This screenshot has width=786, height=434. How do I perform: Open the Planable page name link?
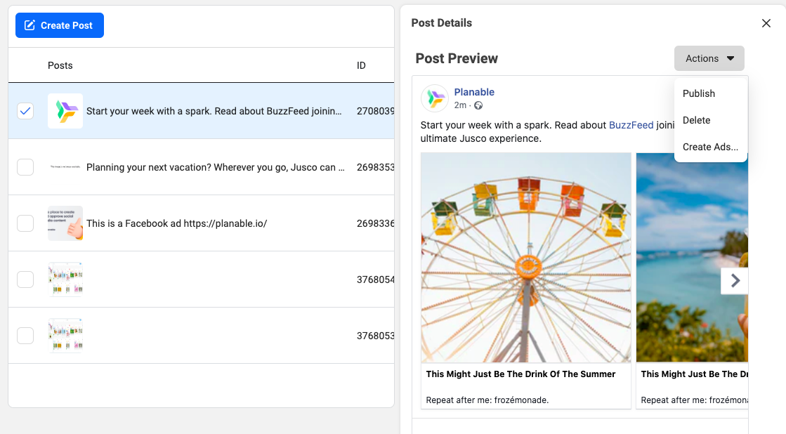tap(474, 92)
